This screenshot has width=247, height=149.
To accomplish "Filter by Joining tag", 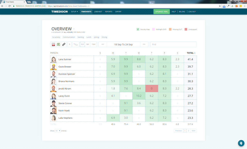I will [96, 37].
